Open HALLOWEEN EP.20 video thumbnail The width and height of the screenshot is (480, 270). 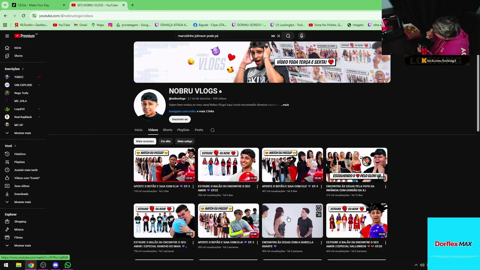pyautogui.click(x=357, y=221)
